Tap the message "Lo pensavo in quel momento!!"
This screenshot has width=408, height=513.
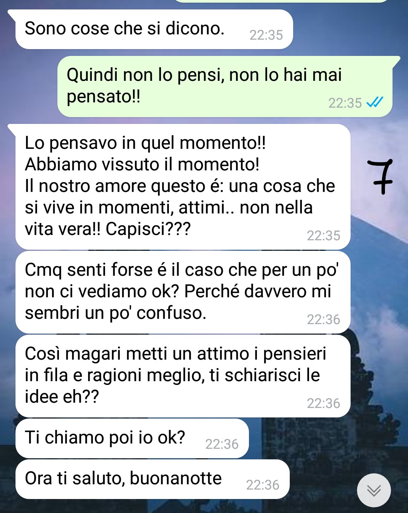(183, 187)
